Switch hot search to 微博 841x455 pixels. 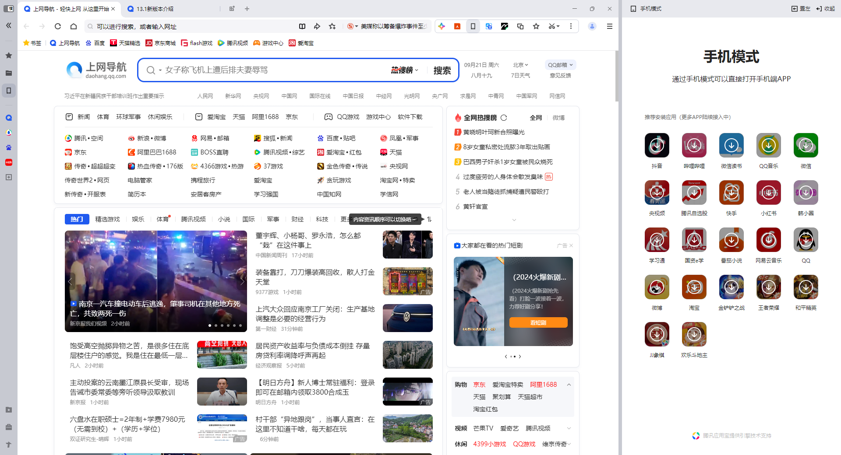tap(558, 118)
